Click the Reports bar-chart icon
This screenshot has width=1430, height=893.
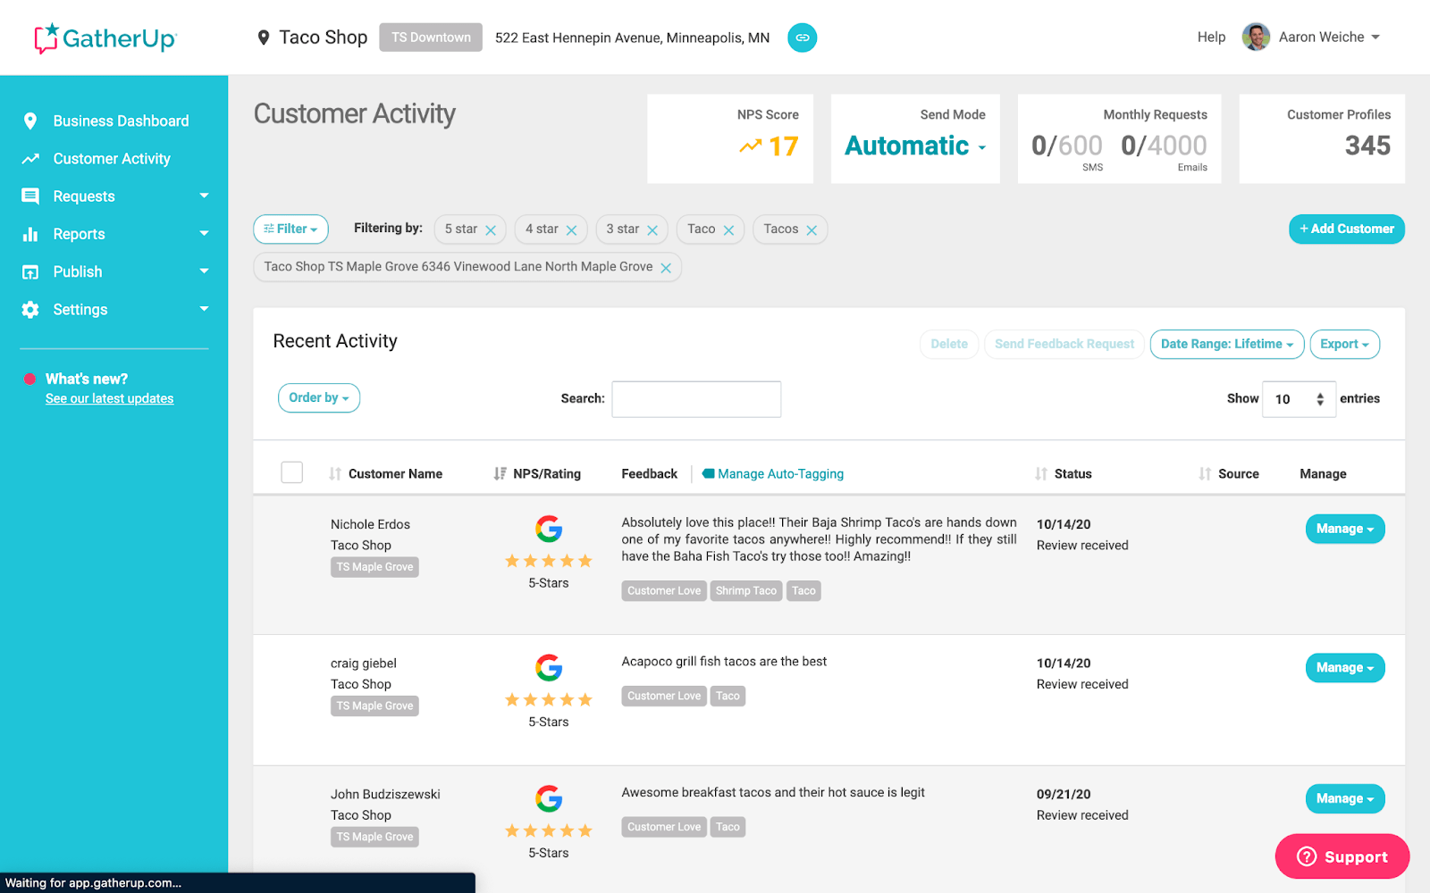point(31,233)
